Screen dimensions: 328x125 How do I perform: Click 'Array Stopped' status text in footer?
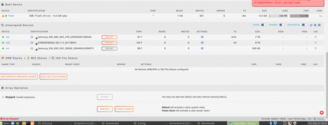point(11,119)
